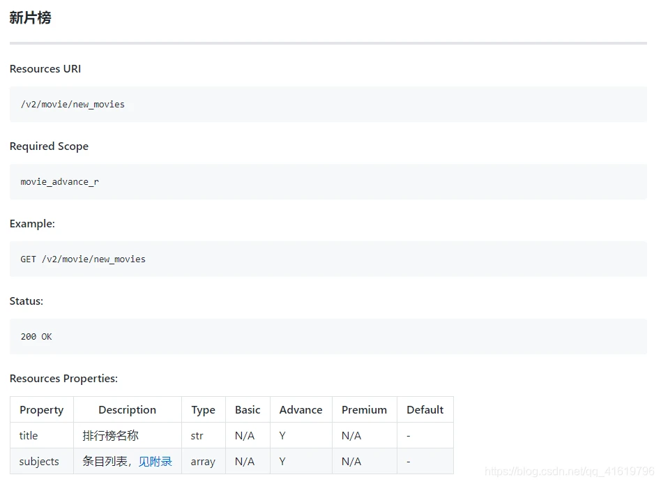Select the /v2/movie/new_movies URI code

coord(73,104)
